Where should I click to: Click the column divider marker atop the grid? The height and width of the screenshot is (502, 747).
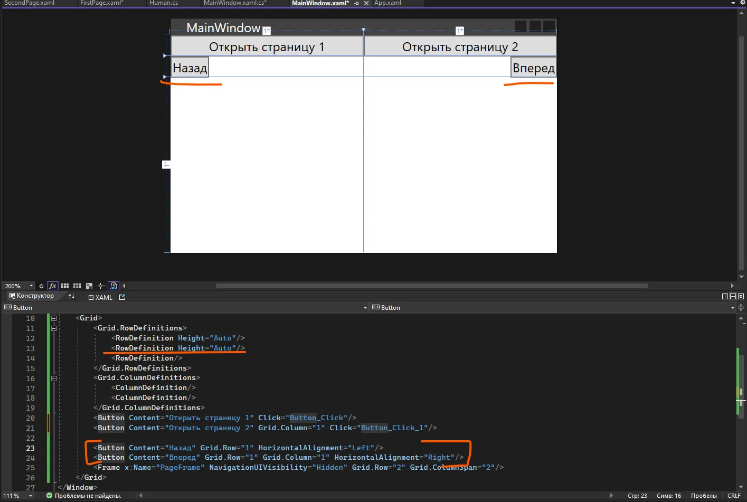363,30
